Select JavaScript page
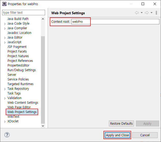The image size is (161, 142). (x=14, y=42)
